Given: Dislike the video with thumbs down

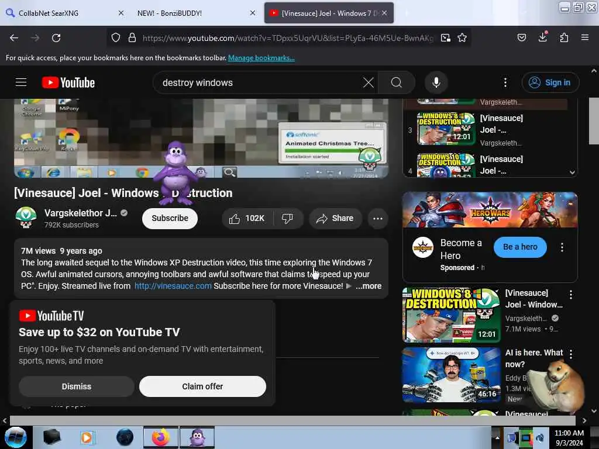Looking at the screenshot, I should [x=287, y=219].
